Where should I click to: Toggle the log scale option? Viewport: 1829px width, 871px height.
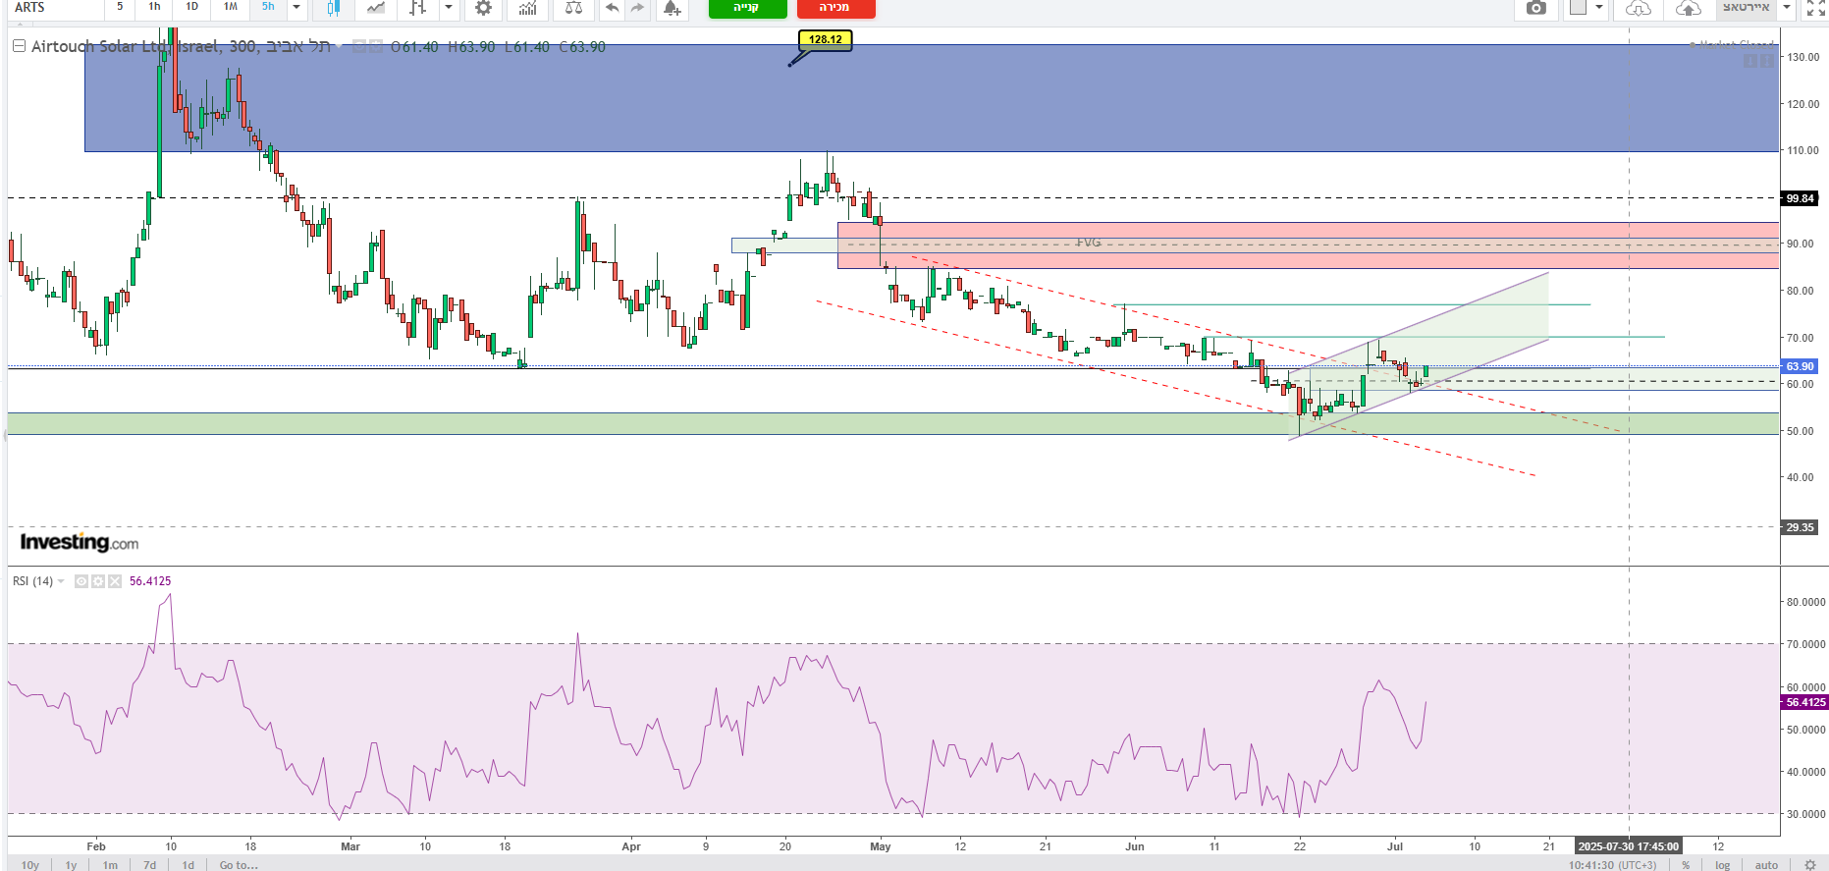pos(1722,865)
